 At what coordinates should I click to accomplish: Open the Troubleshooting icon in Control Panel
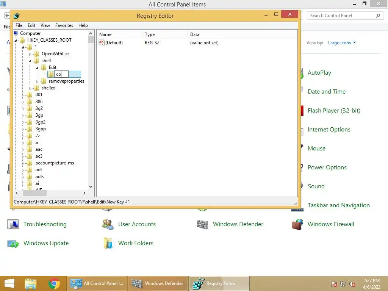pos(13,224)
